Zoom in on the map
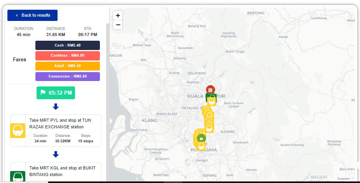Screen dimensions: 360x183 coord(118,16)
